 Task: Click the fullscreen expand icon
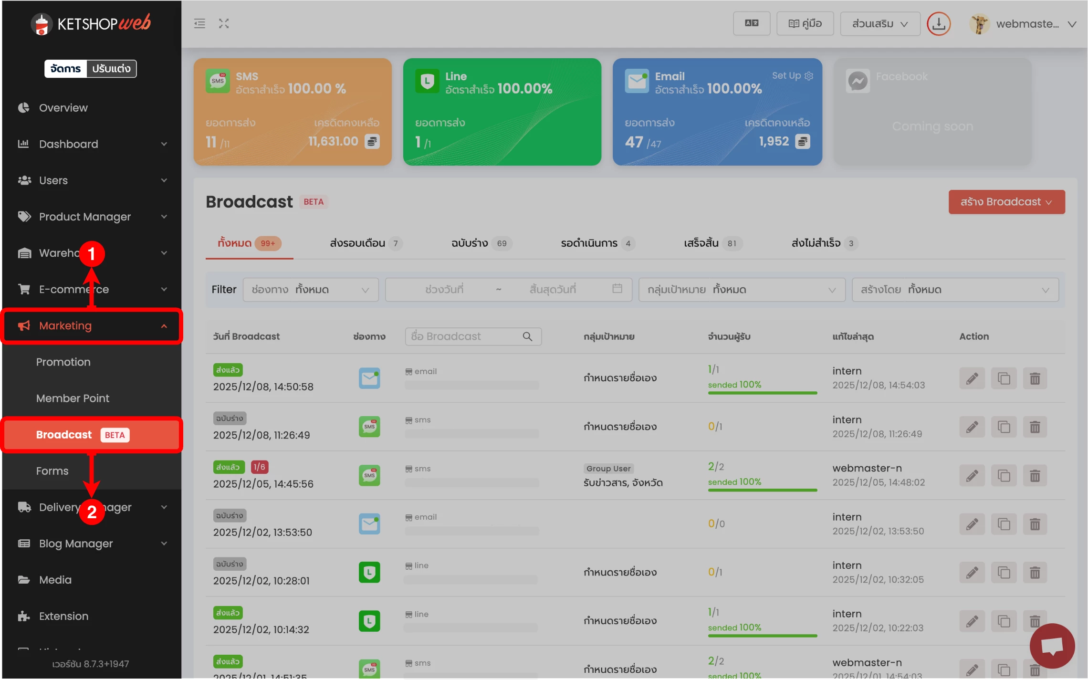pyautogui.click(x=224, y=23)
